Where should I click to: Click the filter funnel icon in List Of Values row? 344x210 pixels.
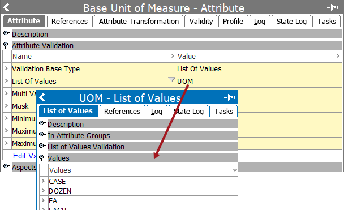pos(171,81)
